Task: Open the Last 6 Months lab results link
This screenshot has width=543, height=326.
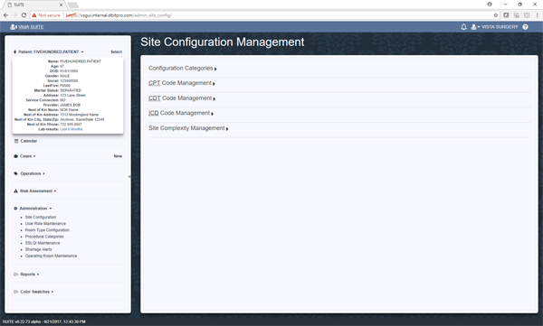Action: pyautogui.click(x=71, y=129)
